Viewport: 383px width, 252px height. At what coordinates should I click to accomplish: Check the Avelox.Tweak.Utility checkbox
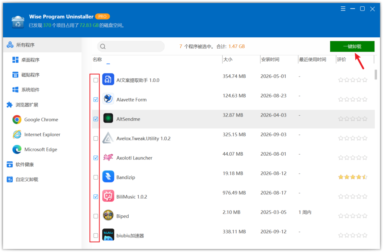tap(96, 139)
